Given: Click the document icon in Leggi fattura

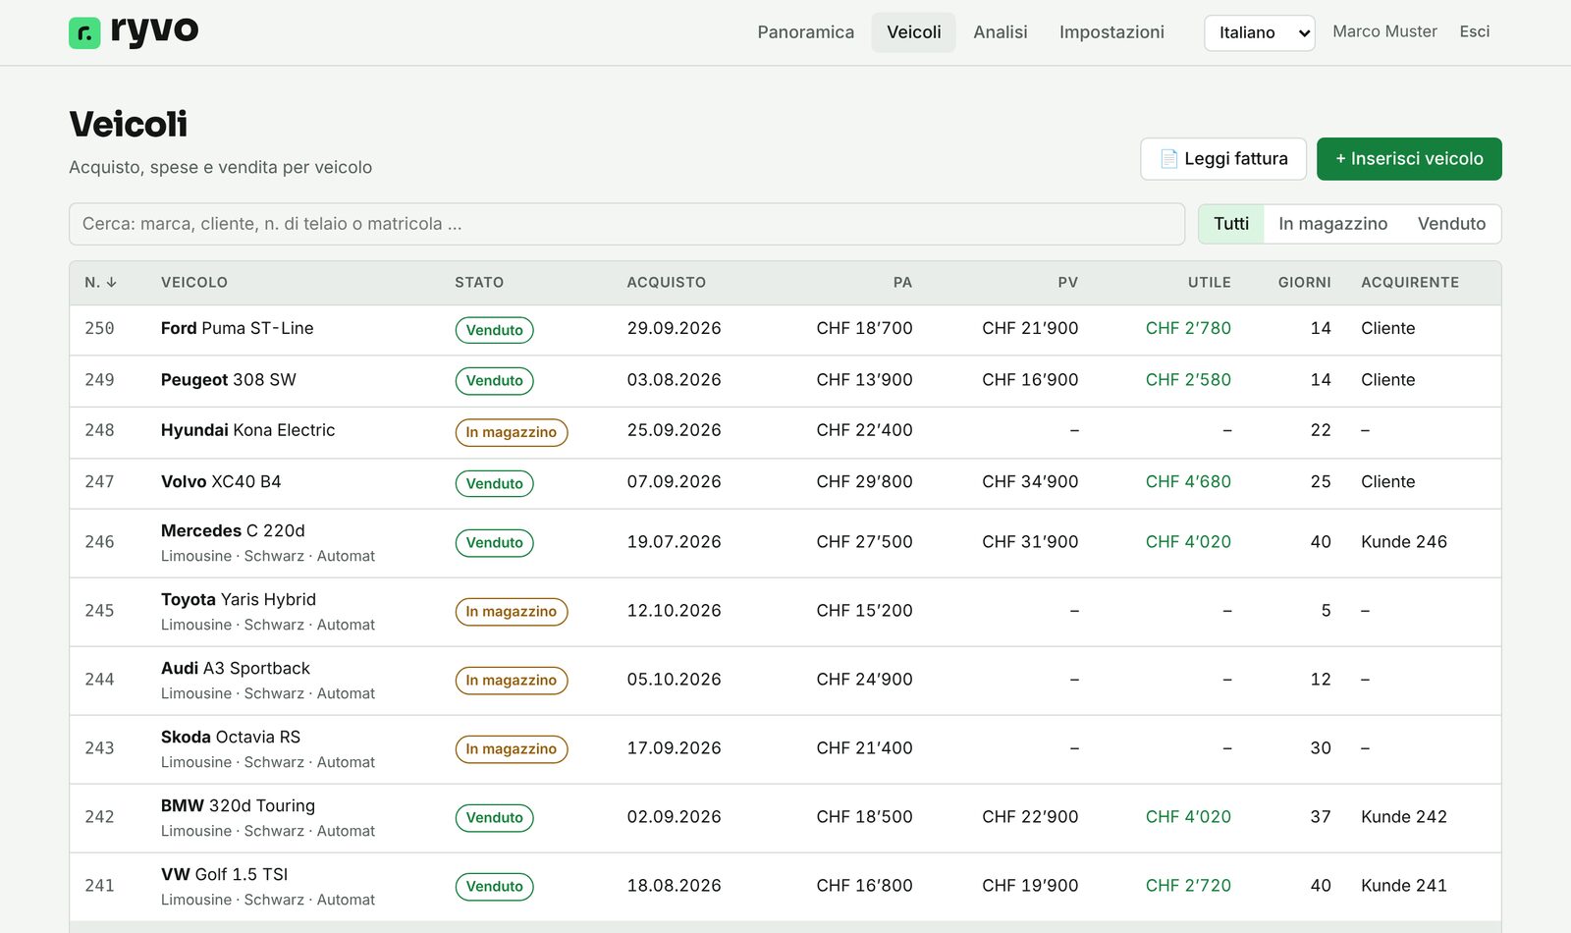Looking at the screenshot, I should 1168,159.
